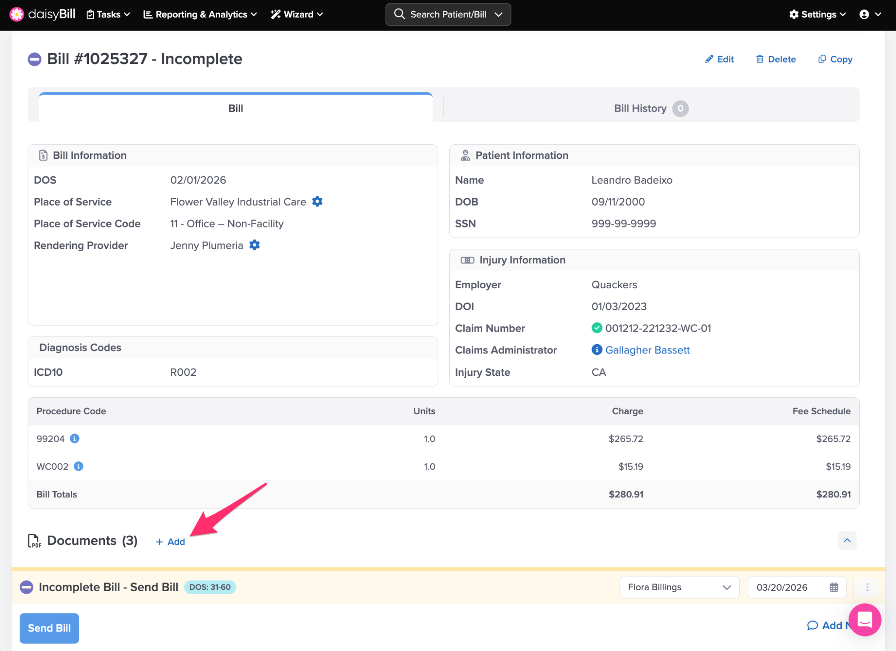Click info icon next to WC002
This screenshot has width=896, height=651.
coord(79,466)
